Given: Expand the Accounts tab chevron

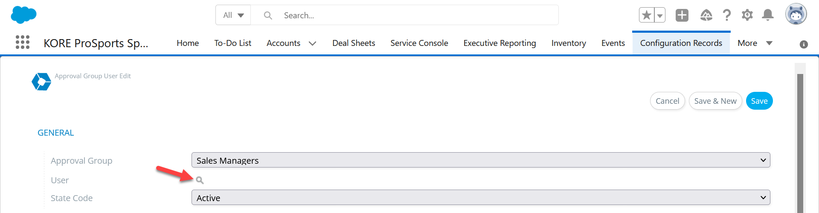Looking at the screenshot, I should (x=312, y=43).
